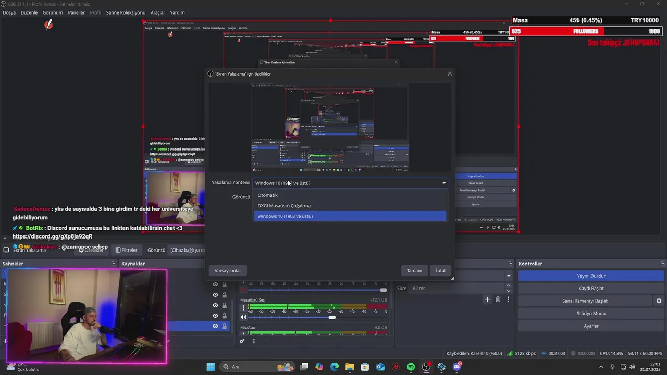667x375 pixels.
Task: Delete the scene transition with trash icon
Action: point(498,299)
